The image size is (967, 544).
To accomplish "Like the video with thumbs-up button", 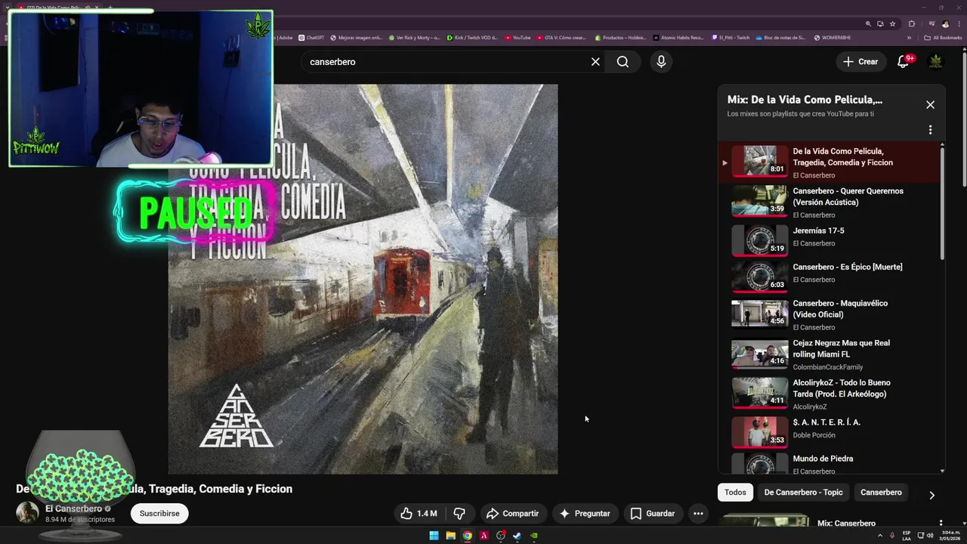I will point(420,514).
